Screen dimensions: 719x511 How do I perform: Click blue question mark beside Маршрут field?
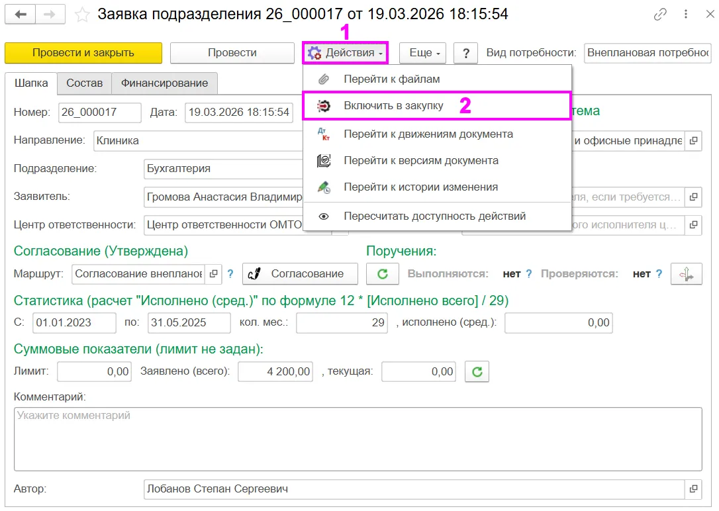pos(230,273)
